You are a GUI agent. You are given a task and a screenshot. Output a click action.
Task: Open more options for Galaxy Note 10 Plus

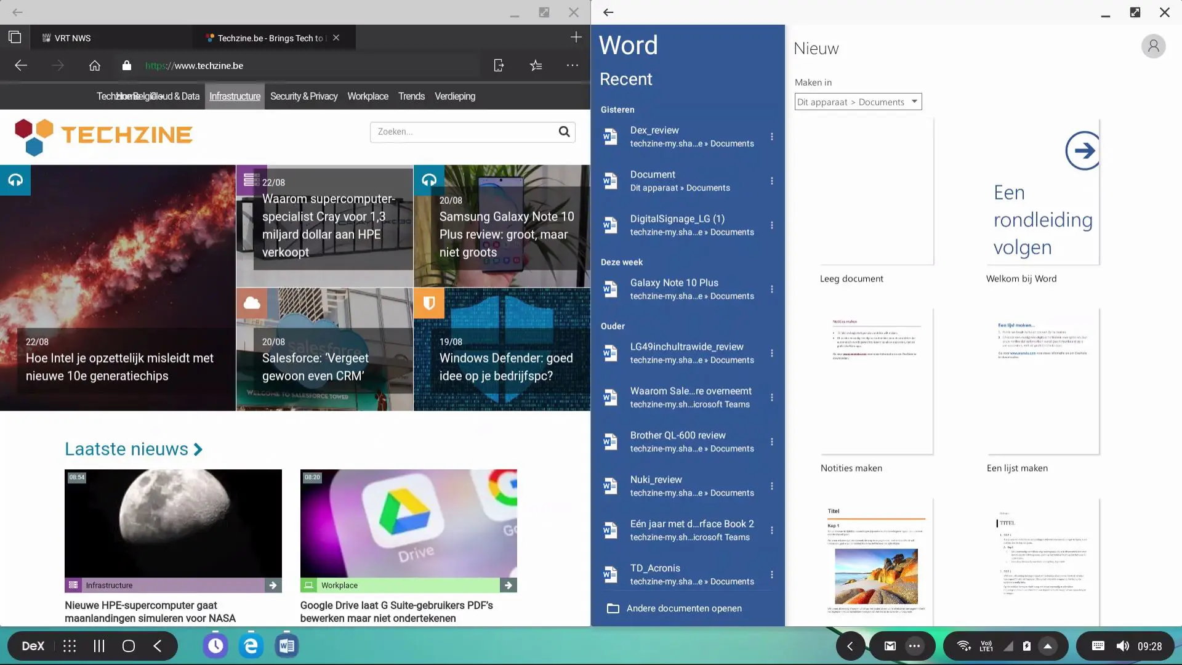772,289
